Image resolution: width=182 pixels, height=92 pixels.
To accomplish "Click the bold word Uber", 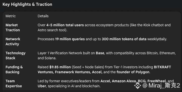I will [42, 86].
